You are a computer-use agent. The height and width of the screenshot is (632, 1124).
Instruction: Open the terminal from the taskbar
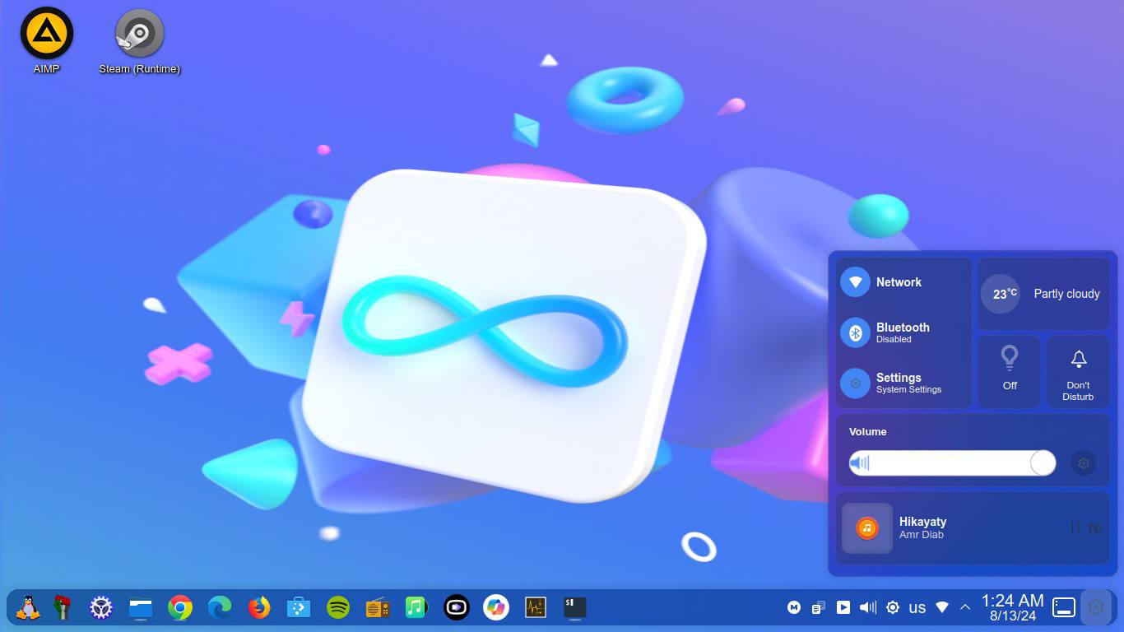coord(574,608)
